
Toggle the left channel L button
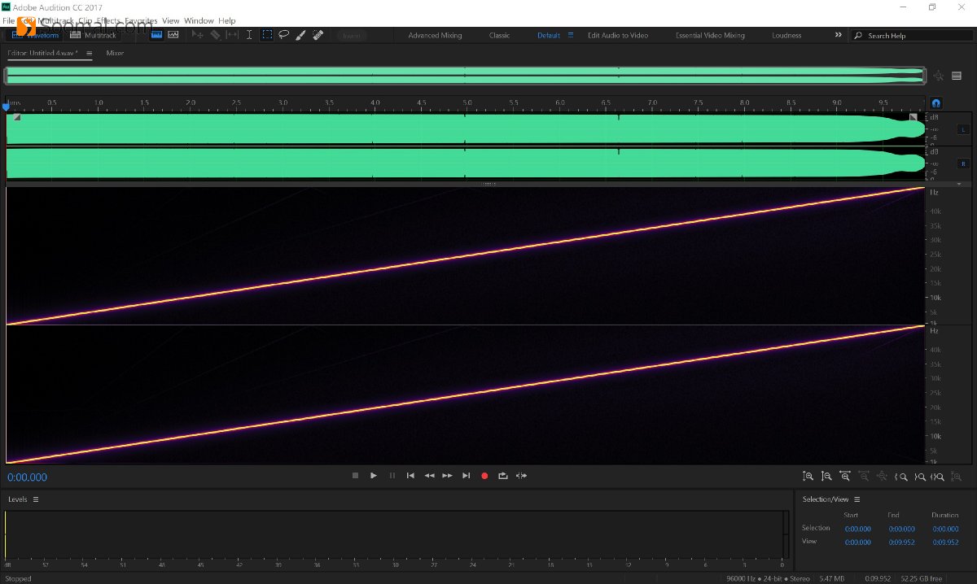tap(963, 129)
